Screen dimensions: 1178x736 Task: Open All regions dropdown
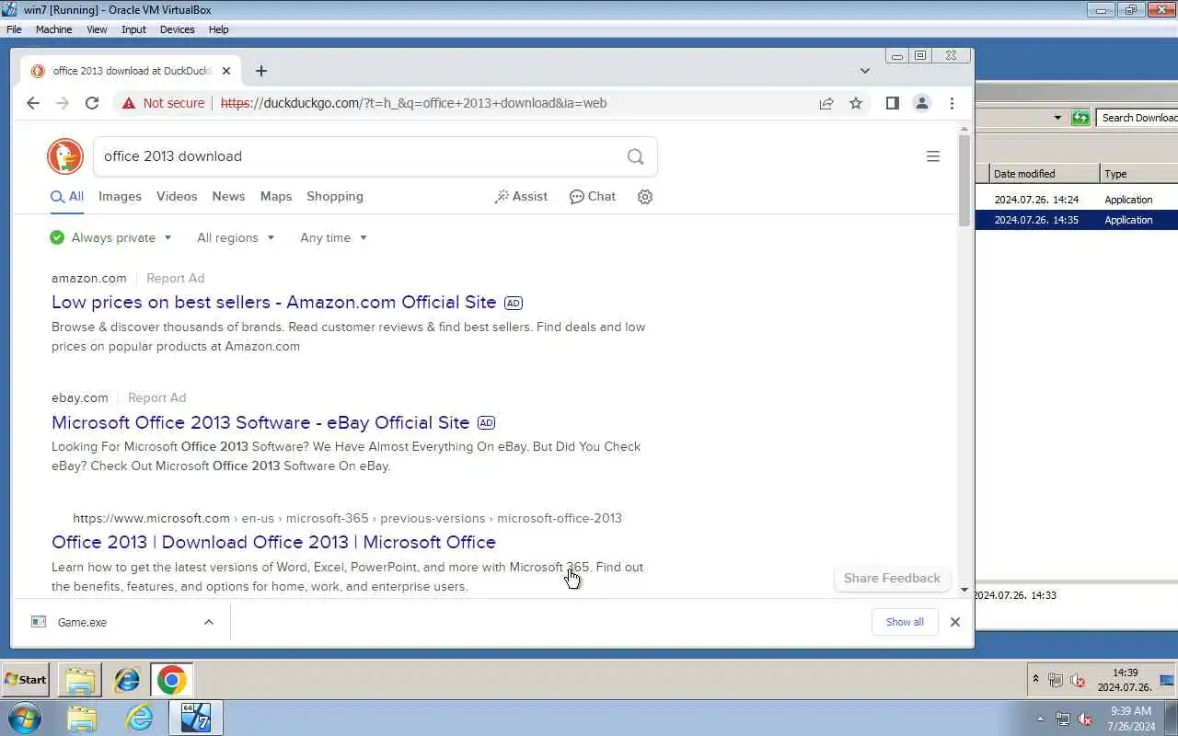click(x=236, y=237)
